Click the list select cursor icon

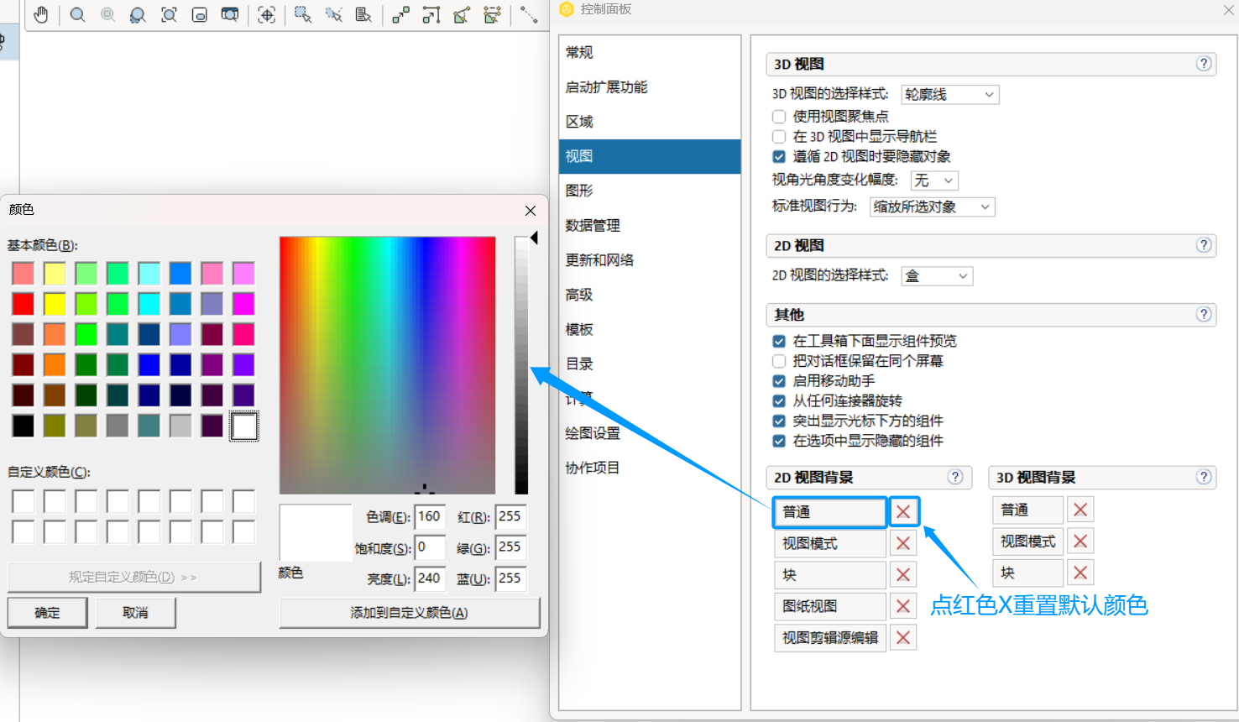tap(363, 15)
